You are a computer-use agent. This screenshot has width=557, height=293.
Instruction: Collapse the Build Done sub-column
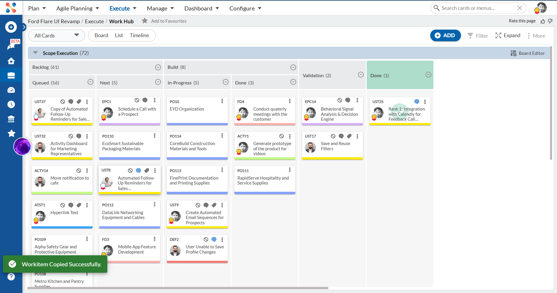pyautogui.click(x=293, y=82)
